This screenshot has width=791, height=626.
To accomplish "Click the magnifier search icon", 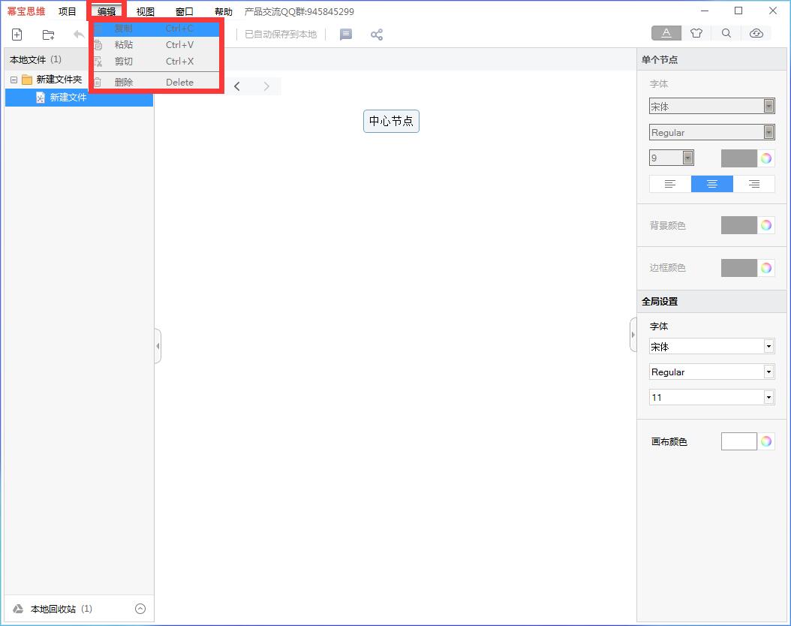I will coord(726,33).
